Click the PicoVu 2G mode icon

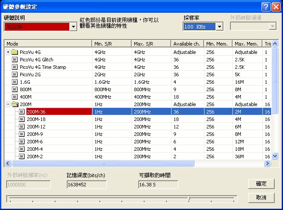pyautogui.click(x=14, y=75)
